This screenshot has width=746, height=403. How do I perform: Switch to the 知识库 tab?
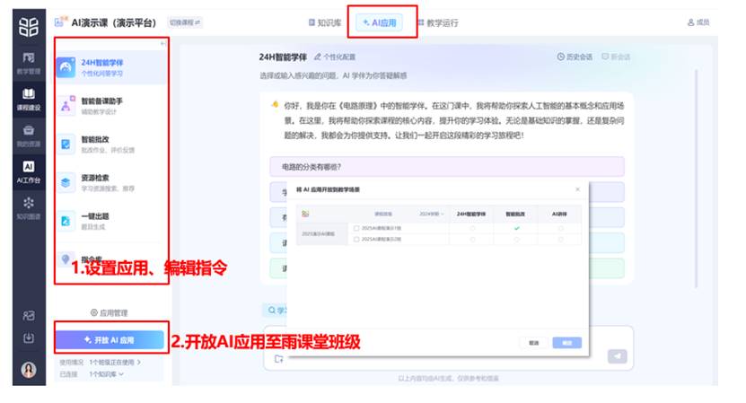(323, 22)
